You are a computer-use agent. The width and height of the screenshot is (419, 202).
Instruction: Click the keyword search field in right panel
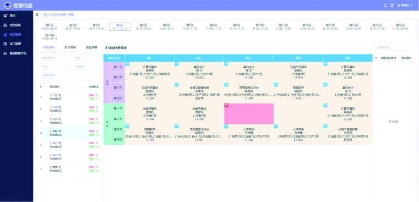pos(393,47)
